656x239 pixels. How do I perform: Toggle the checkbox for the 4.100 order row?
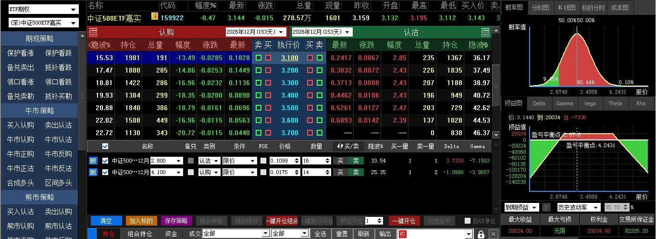(x=105, y=172)
